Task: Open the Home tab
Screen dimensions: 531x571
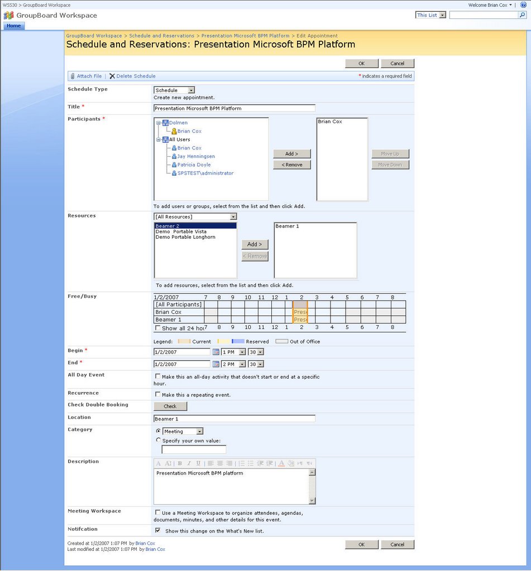Action: 14,26
